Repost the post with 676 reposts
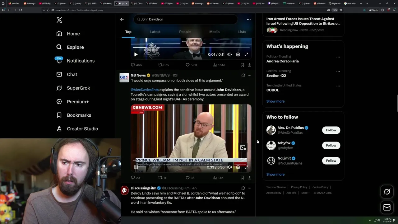398x224 pixels. [x=163, y=65]
